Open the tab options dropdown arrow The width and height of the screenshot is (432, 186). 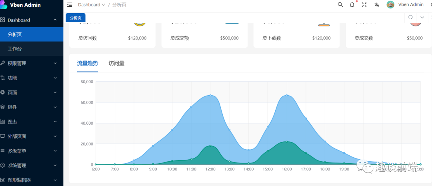(x=422, y=17)
